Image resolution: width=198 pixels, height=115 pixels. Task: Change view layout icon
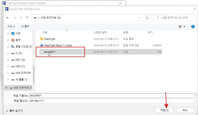180,26
